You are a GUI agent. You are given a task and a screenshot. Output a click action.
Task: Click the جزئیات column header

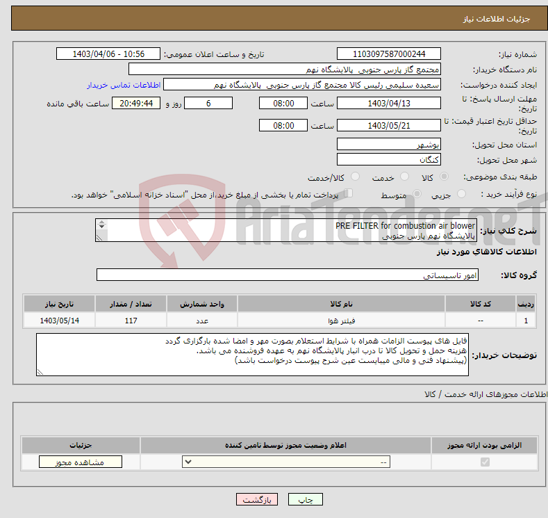tap(81, 445)
